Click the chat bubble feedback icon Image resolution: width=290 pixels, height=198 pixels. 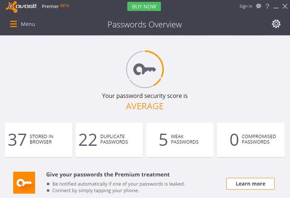[x=259, y=6]
